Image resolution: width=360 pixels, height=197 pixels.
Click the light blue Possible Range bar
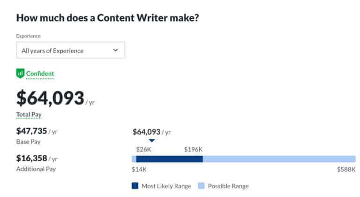[x=279, y=159]
